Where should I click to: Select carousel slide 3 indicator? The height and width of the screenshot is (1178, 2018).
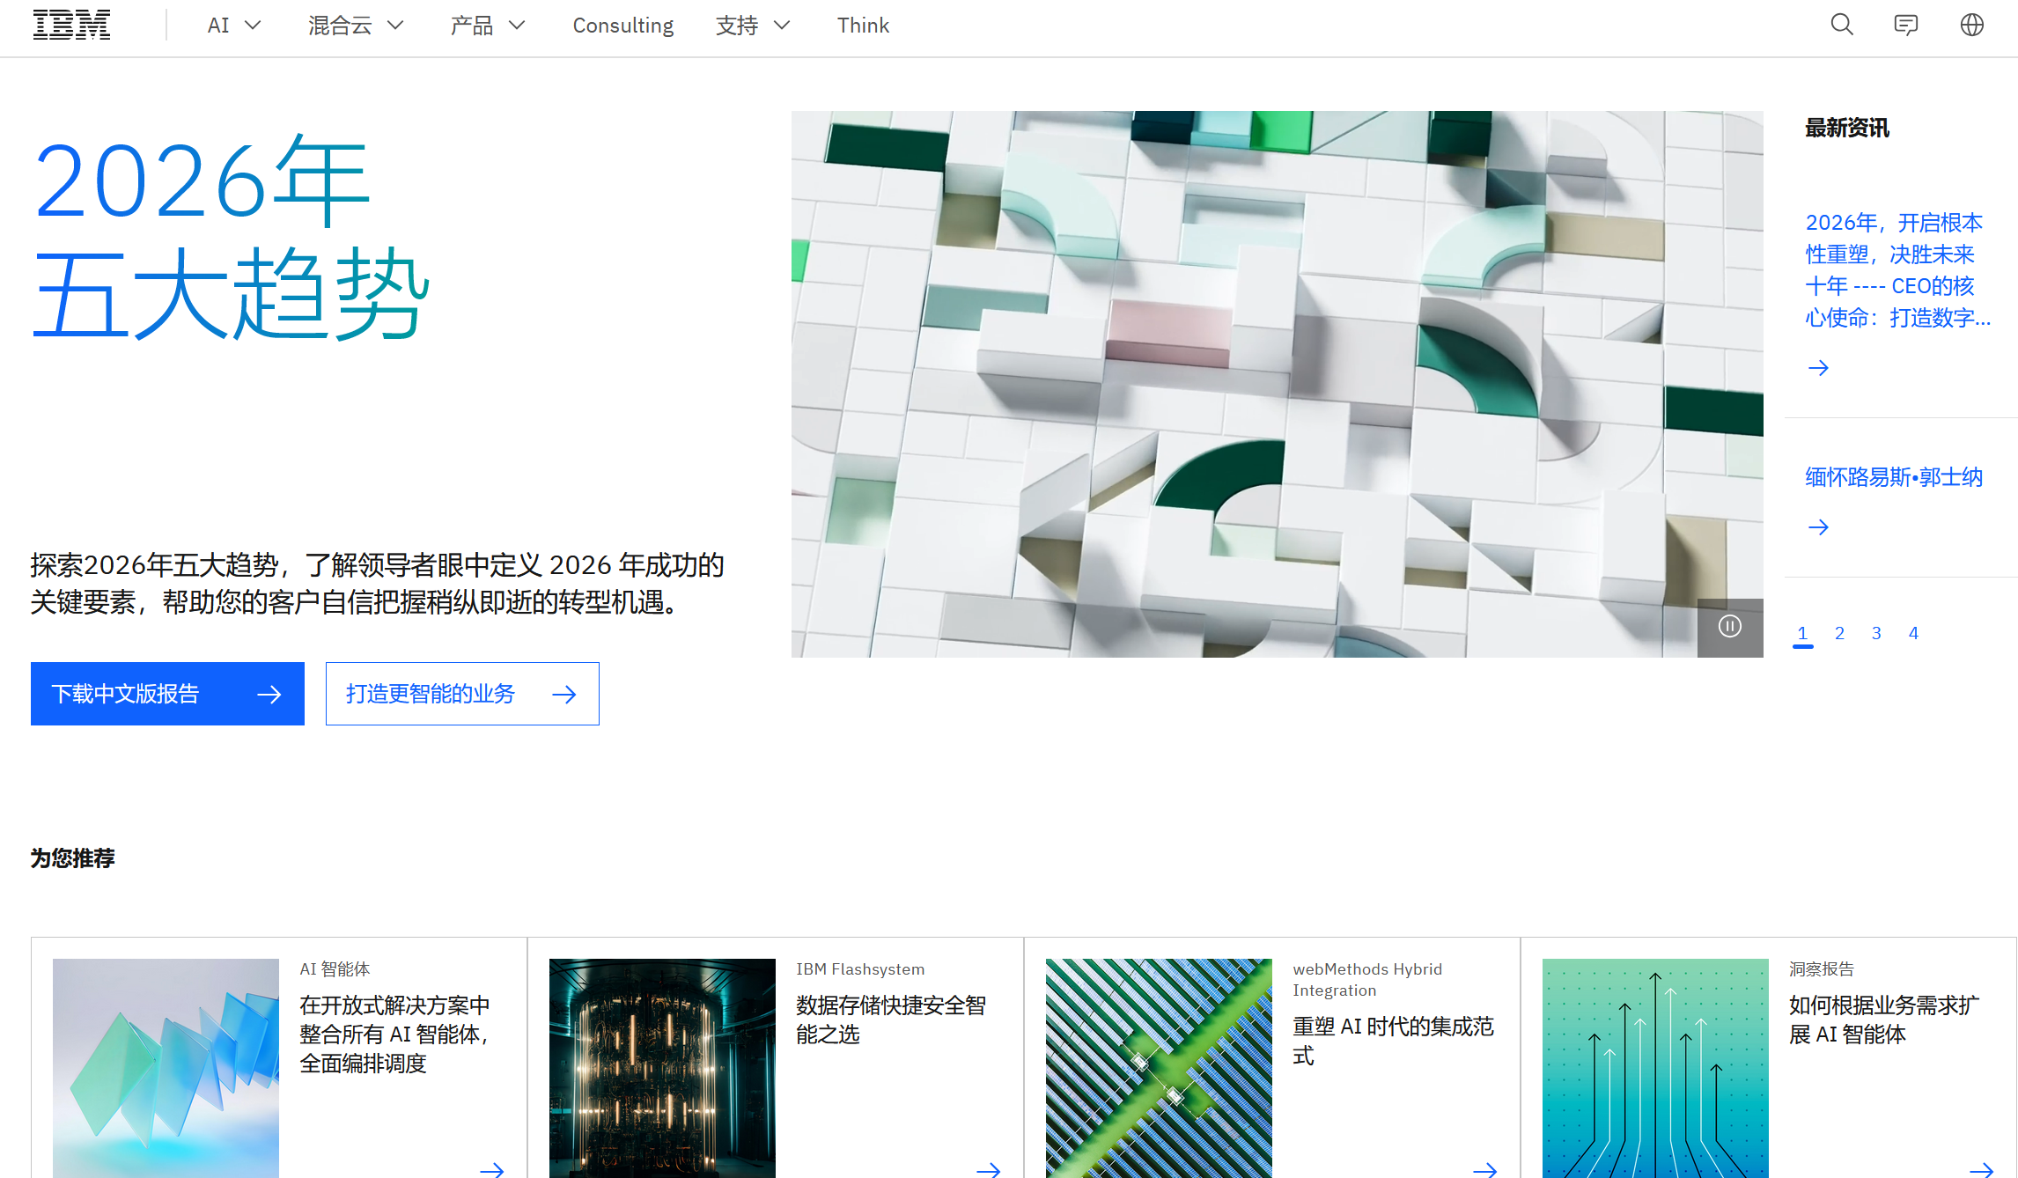pos(1876,633)
